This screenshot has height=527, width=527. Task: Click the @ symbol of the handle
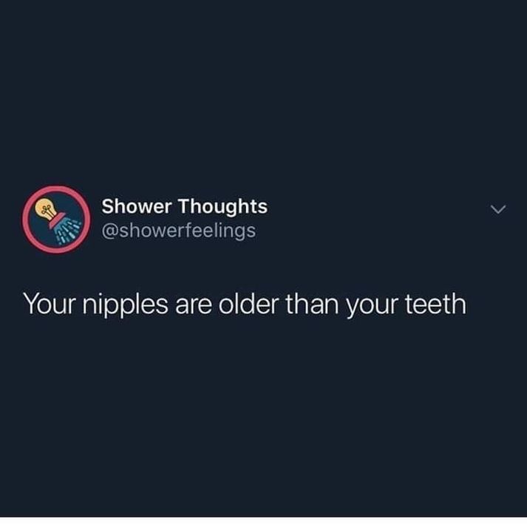[109, 231]
